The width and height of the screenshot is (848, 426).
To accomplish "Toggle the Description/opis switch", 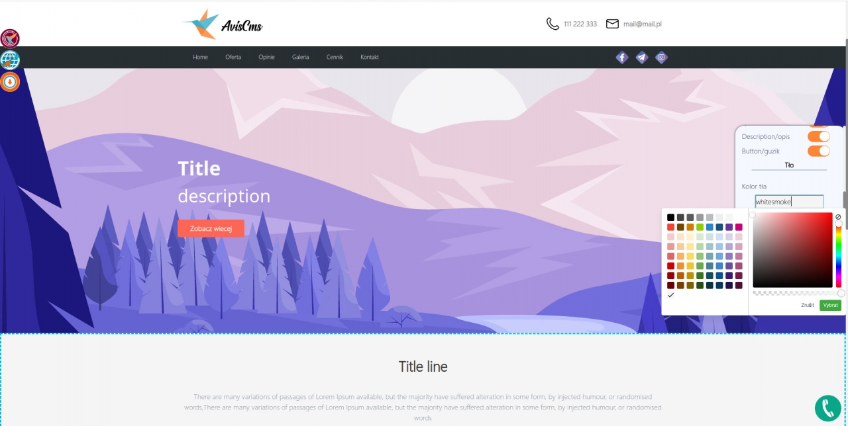I will [x=819, y=136].
